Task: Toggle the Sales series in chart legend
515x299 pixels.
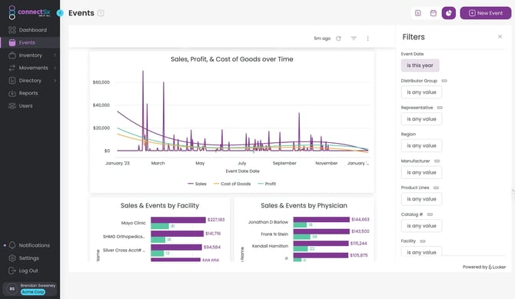Action: pos(197,184)
